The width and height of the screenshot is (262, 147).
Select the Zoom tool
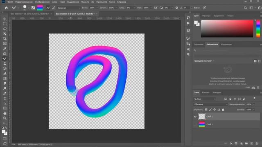[x=5, y=118]
